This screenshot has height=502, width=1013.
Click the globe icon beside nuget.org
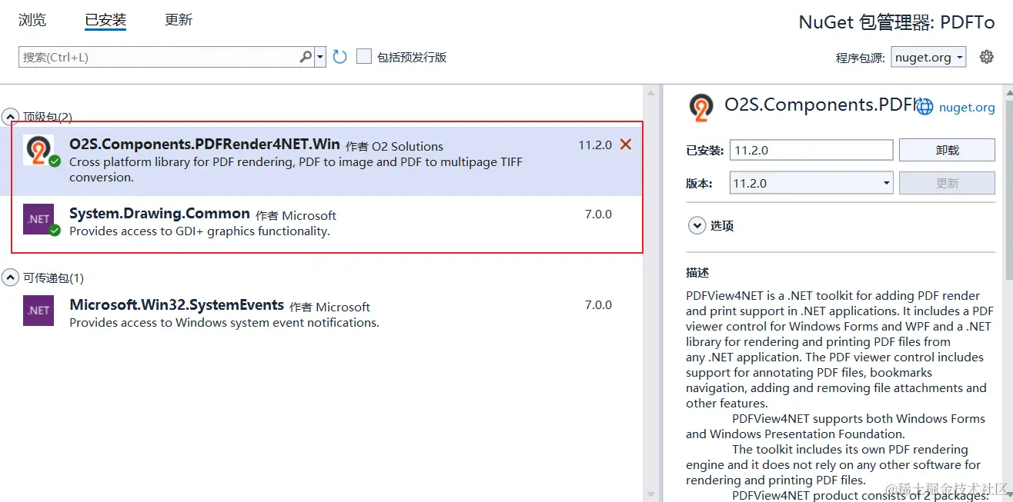(x=924, y=108)
